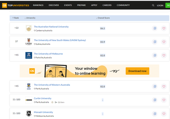Click the Melbourne, Australia location text

click(44, 116)
